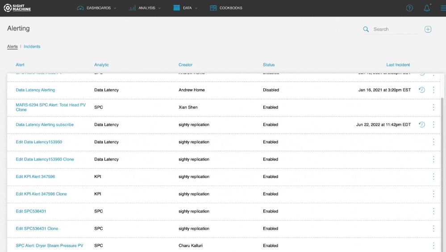This screenshot has width=446, height=252.
Task: Open the Edit SPC536431 Clone alert
Action: pyautogui.click(x=37, y=228)
